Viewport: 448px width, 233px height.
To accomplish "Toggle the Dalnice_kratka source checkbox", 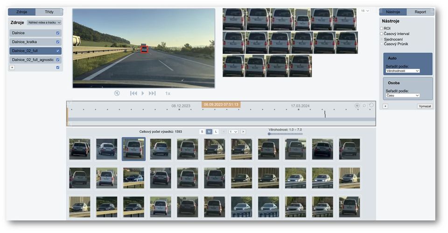I will point(58,42).
